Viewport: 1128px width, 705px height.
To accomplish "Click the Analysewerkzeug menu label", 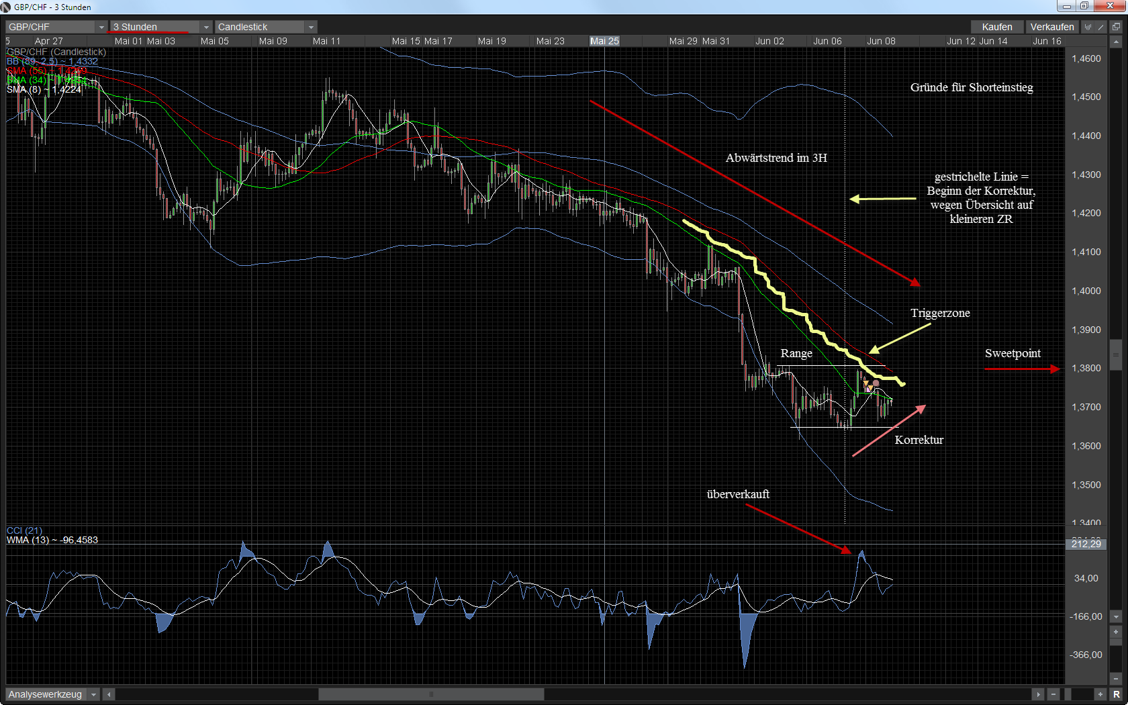I will pos(45,694).
